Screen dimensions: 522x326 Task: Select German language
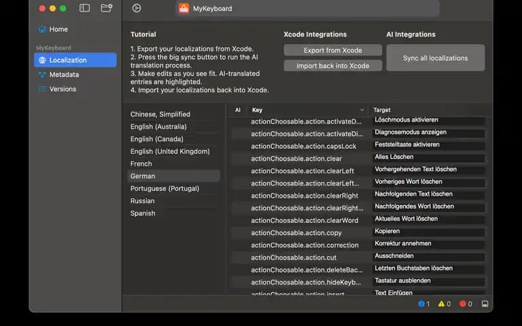(174, 176)
